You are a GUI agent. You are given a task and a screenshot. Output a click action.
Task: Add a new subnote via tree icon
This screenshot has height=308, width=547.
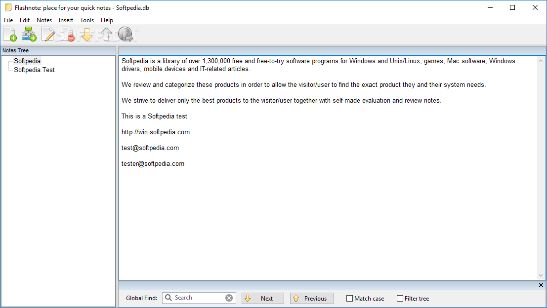pos(29,34)
